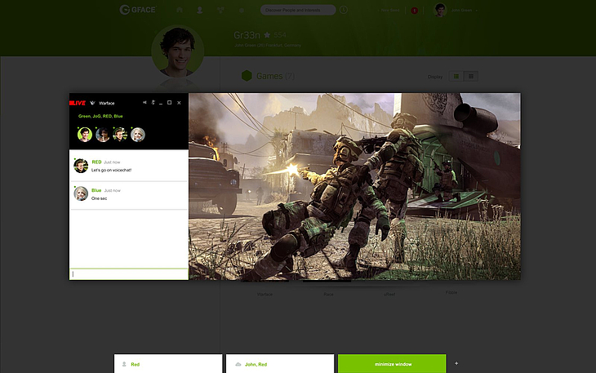Screen dimensions: 596x373
Task: Open the John Green account avatar in header
Action: coord(440,10)
